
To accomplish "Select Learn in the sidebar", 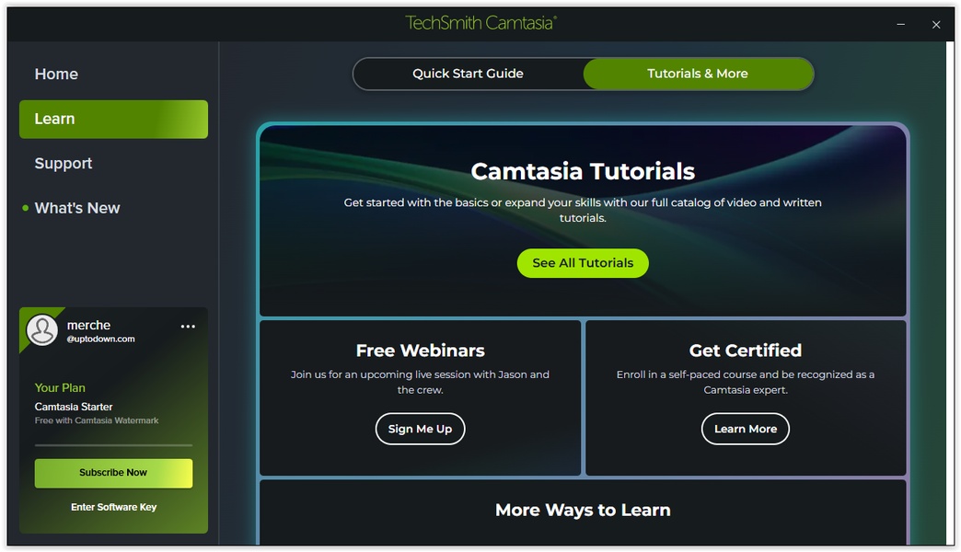I will tap(113, 119).
